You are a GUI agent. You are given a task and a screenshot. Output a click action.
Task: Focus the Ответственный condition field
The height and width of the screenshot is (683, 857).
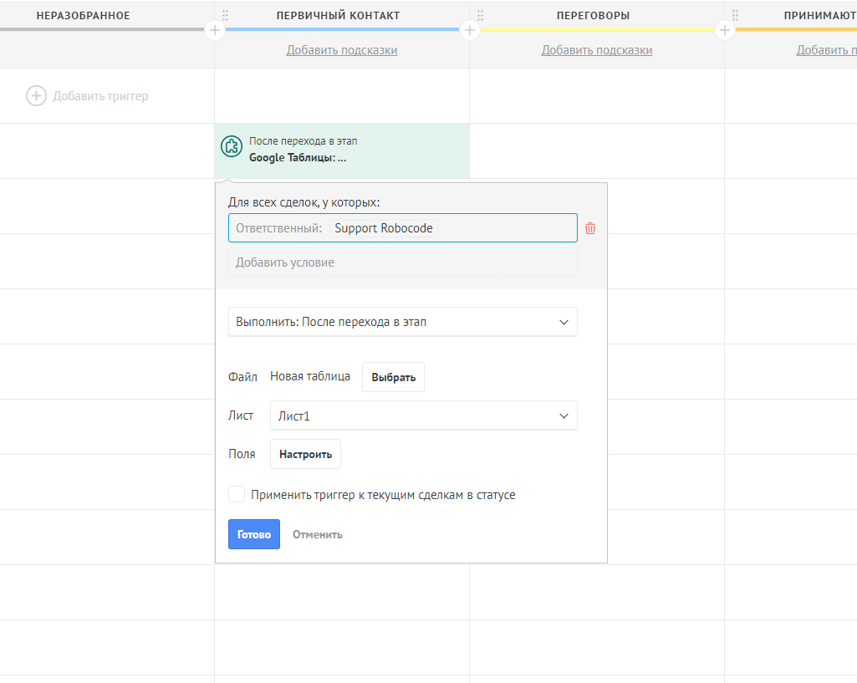tap(403, 228)
